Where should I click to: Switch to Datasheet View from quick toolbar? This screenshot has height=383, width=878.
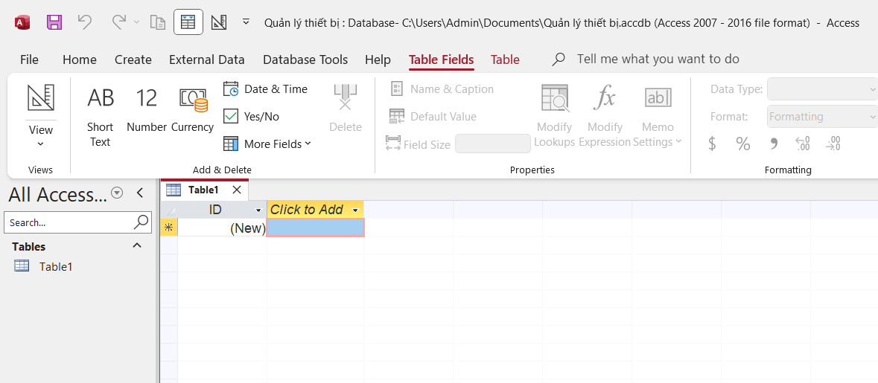[x=188, y=22]
